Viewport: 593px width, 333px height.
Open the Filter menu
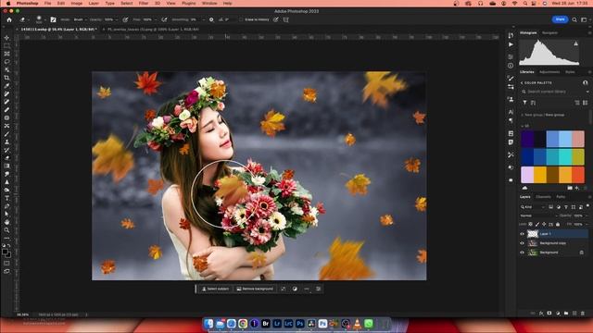(144, 3)
